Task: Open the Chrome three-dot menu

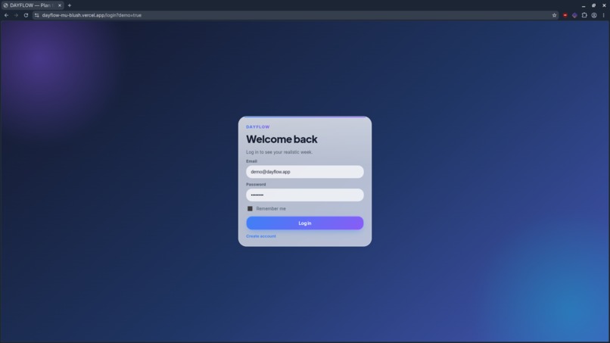Action: click(603, 15)
